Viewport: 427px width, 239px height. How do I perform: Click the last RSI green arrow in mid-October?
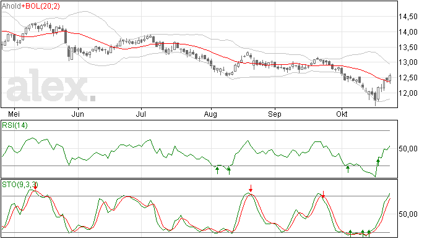(x=378, y=162)
